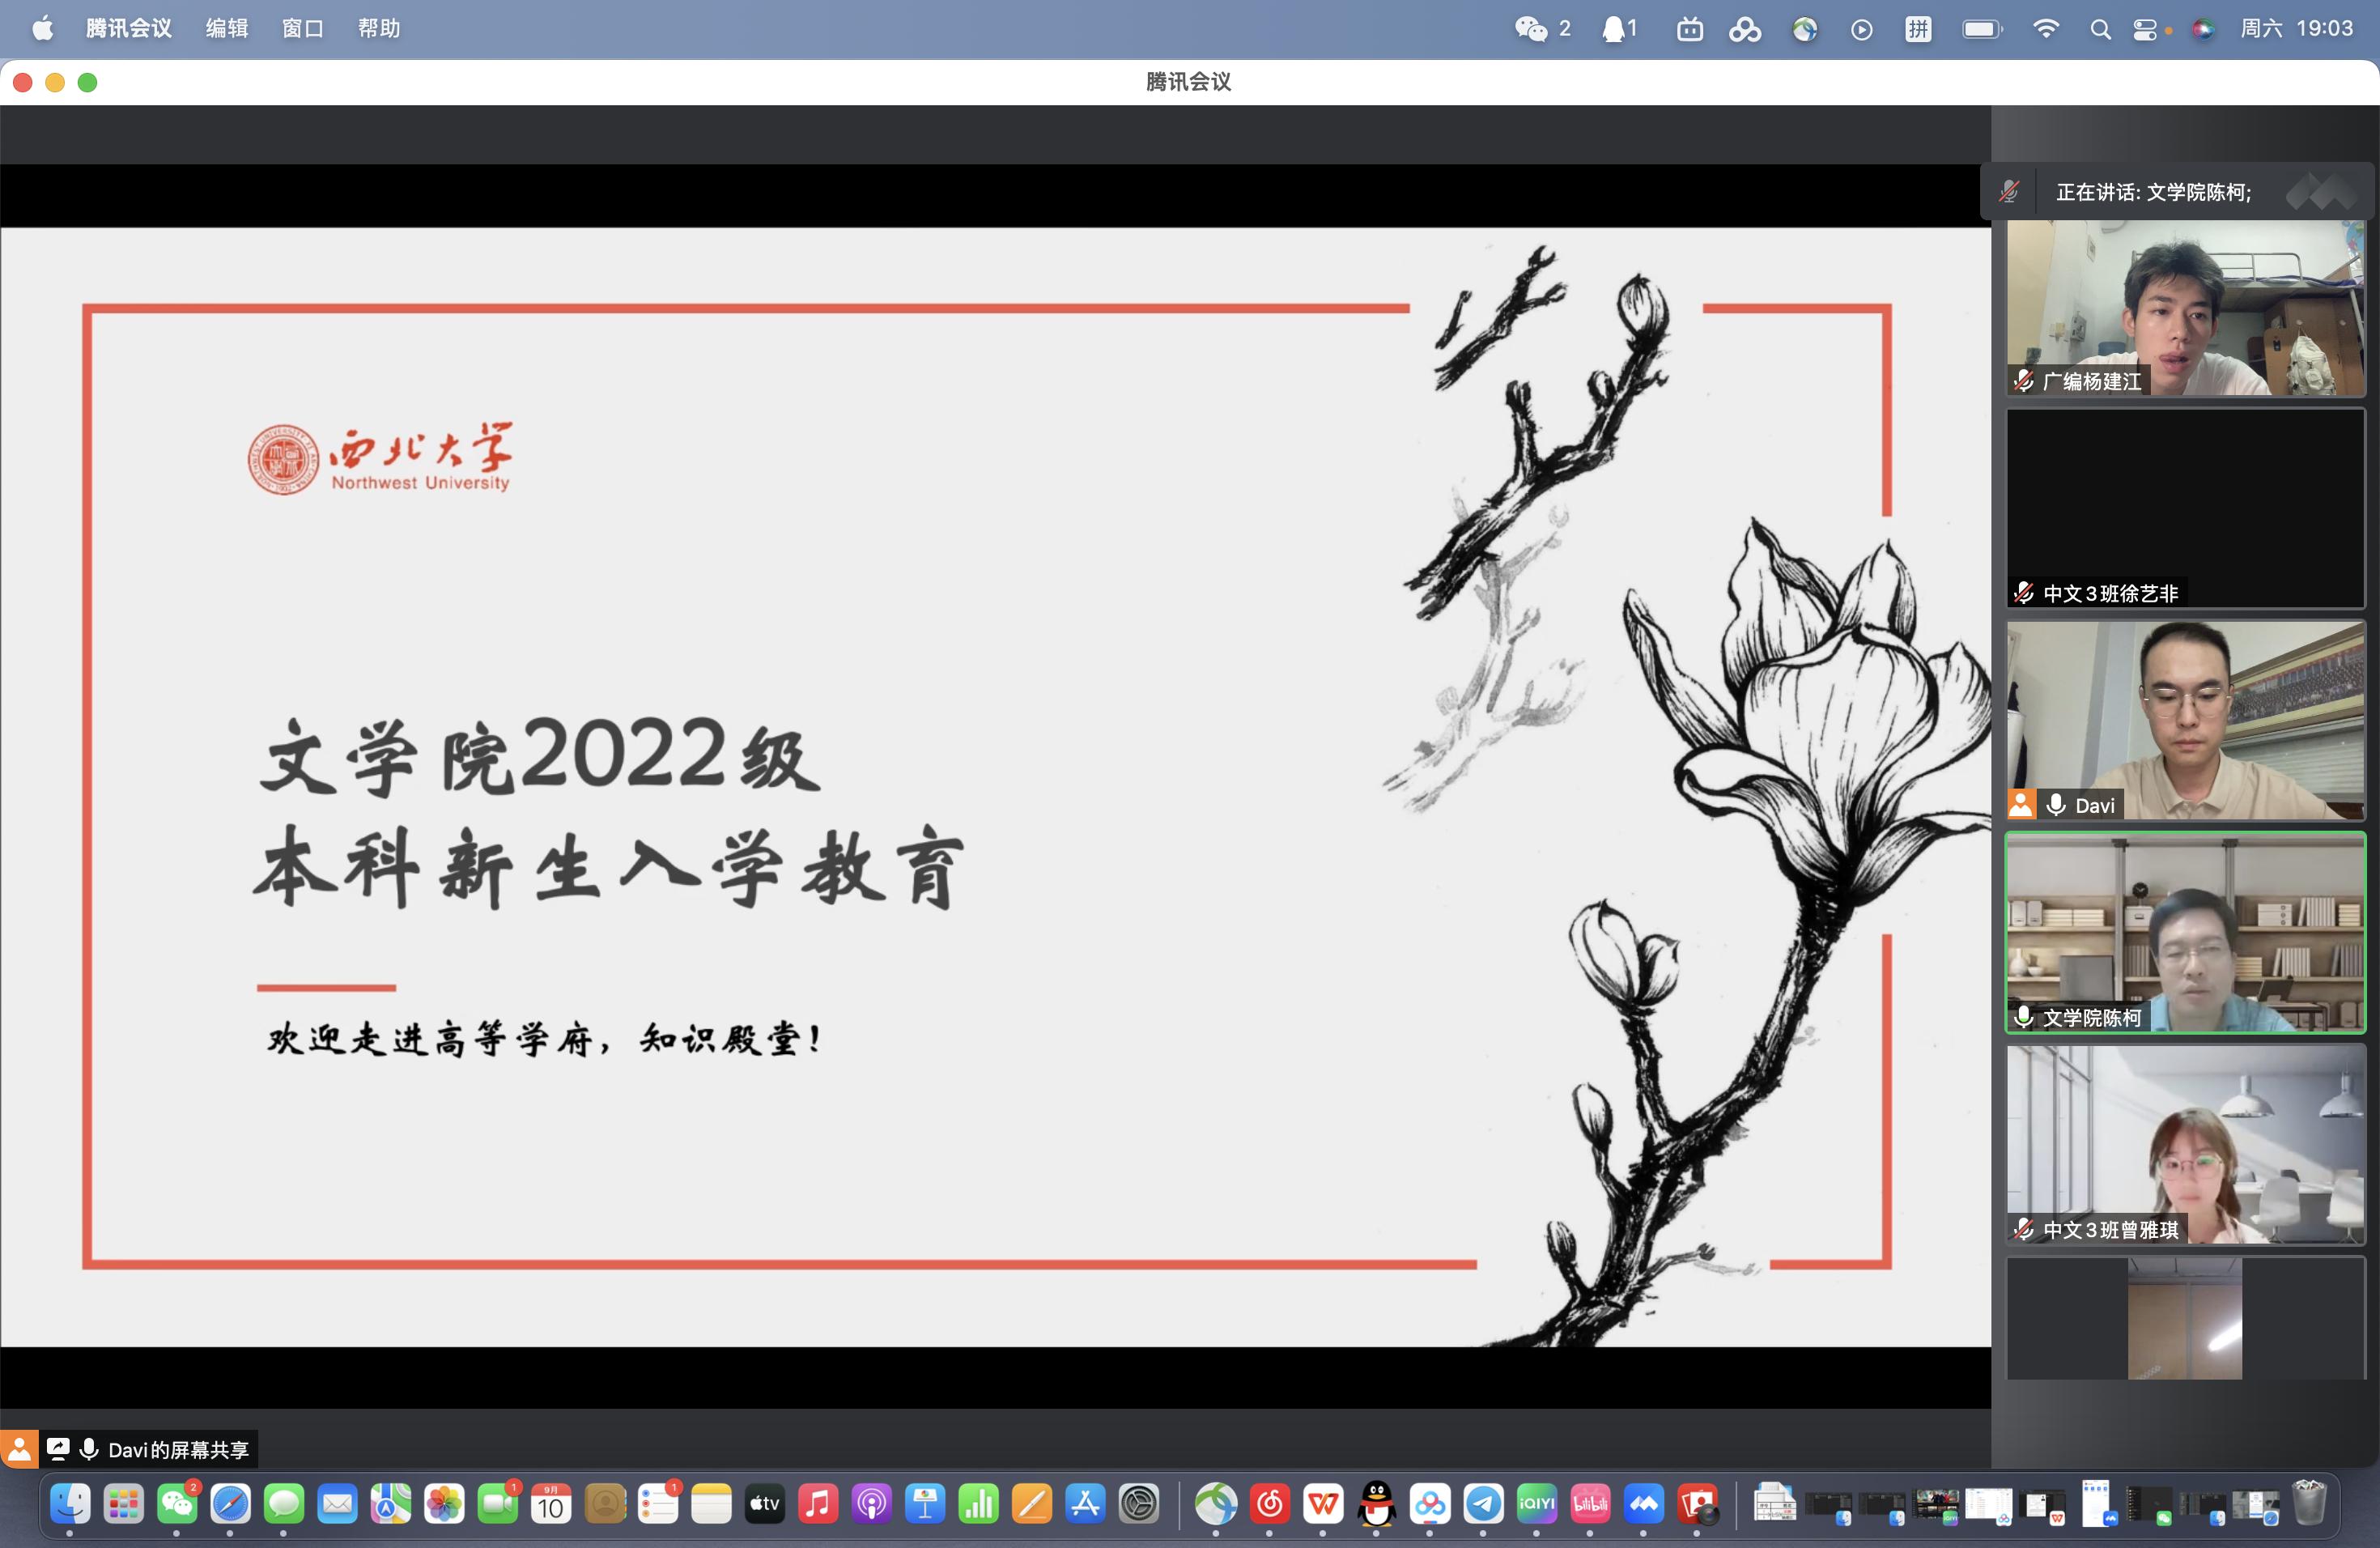The height and width of the screenshot is (1548, 2380).
Task: Select 广编杨建江 participant video tile
Action: [x=2185, y=307]
